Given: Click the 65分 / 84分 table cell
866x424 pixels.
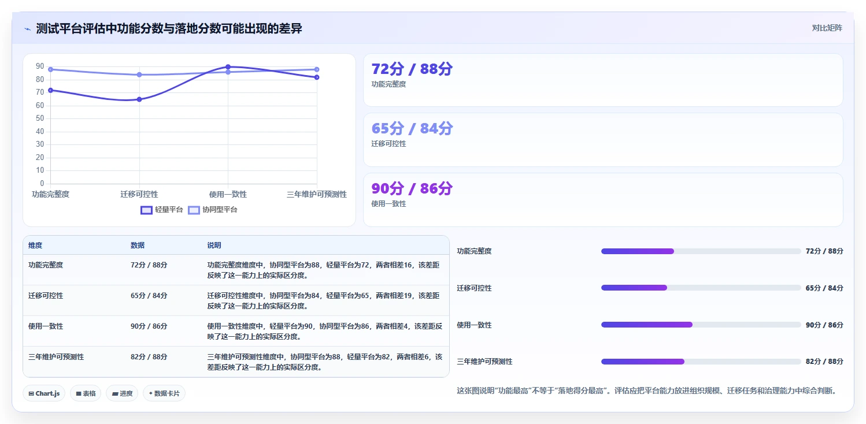Looking at the screenshot, I should click(x=149, y=296).
